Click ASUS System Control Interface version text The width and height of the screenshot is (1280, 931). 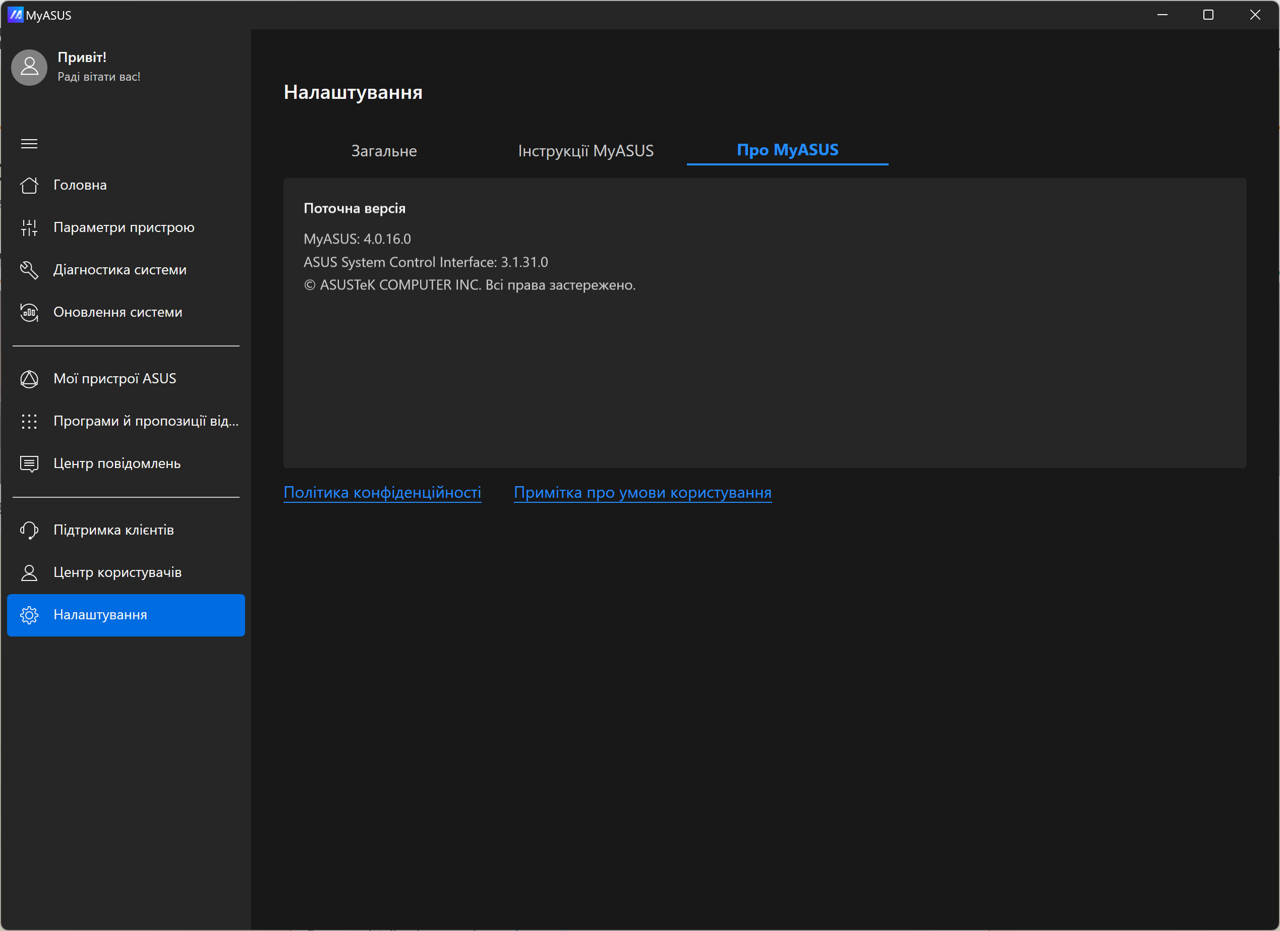[426, 262]
